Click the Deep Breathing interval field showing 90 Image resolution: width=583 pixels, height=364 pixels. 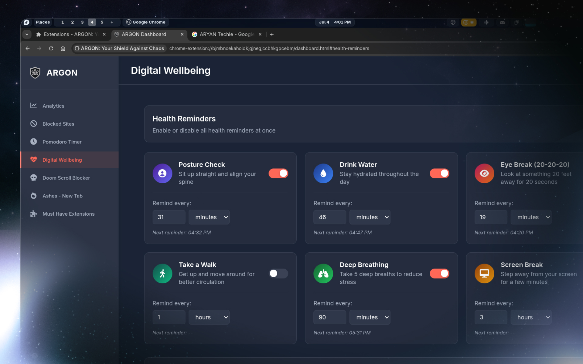pyautogui.click(x=330, y=317)
